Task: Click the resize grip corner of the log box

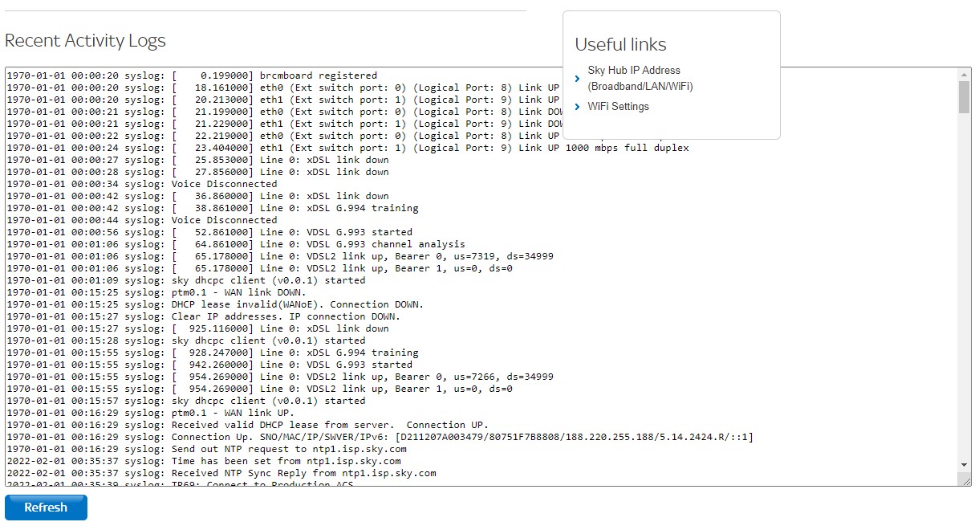Action: pyautogui.click(x=965, y=480)
